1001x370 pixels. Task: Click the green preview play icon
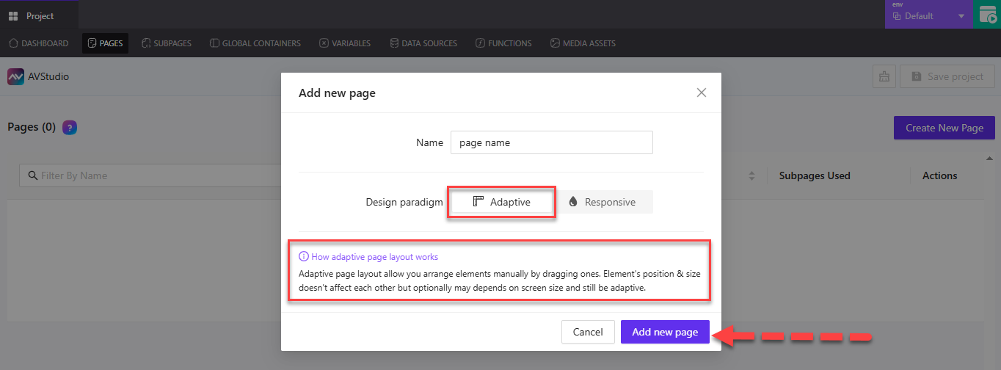pyautogui.click(x=987, y=15)
